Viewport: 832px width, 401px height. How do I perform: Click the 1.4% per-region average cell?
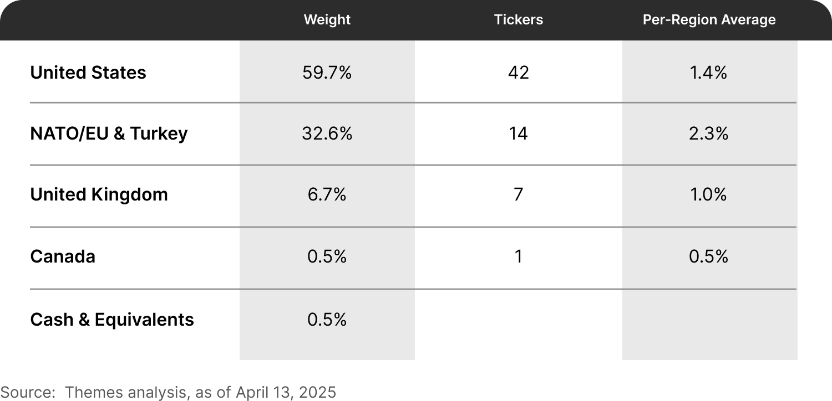709,73
